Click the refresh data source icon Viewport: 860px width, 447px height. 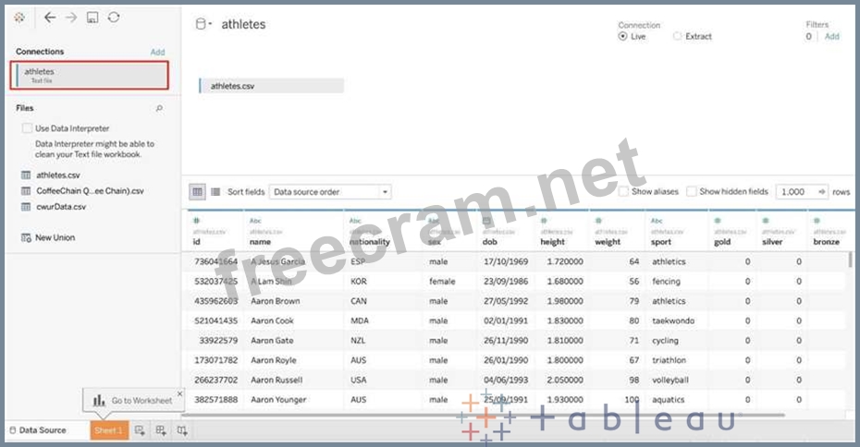(x=113, y=18)
